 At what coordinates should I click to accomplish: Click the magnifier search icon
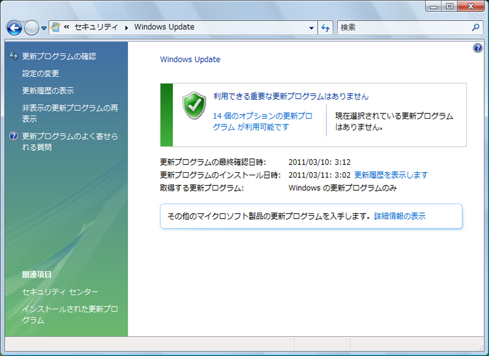point(475,27)
